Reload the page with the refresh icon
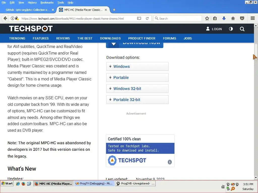Image resolution: width=258 pixels, height=193 pixels. tap(147, 18)
